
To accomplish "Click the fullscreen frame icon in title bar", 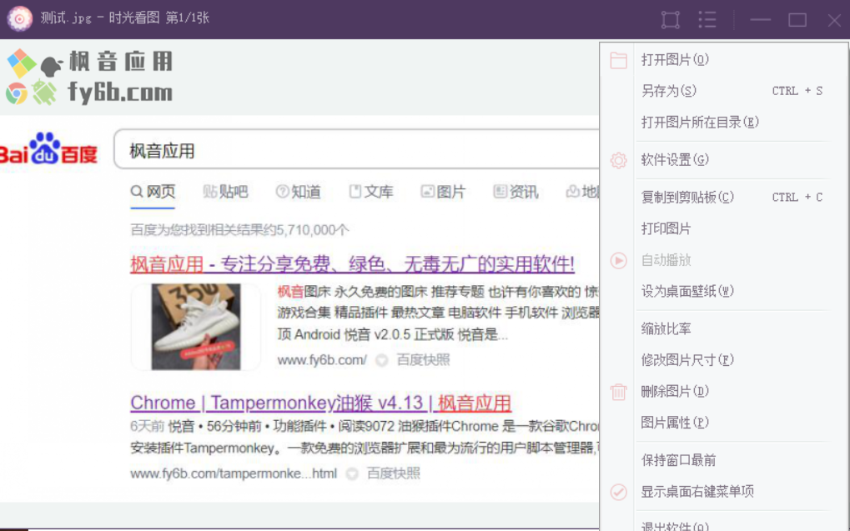I will pyautogui.click(x=671, y=20).
